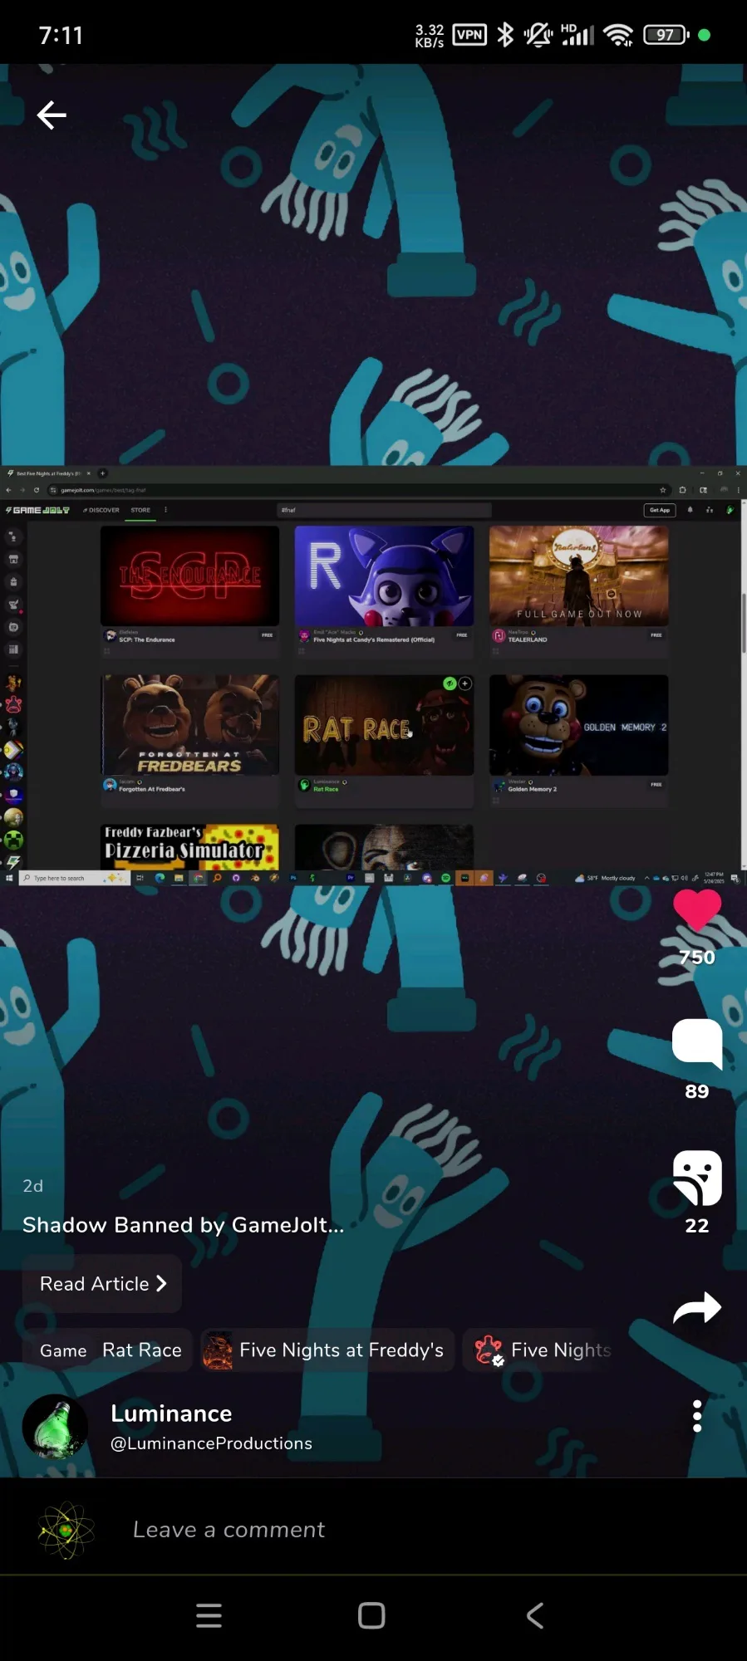Open the Five Nights at Freddy's community chip
Image resolution: width=747 pixels, height=1661 pixels.
[x=327, y=1350]
